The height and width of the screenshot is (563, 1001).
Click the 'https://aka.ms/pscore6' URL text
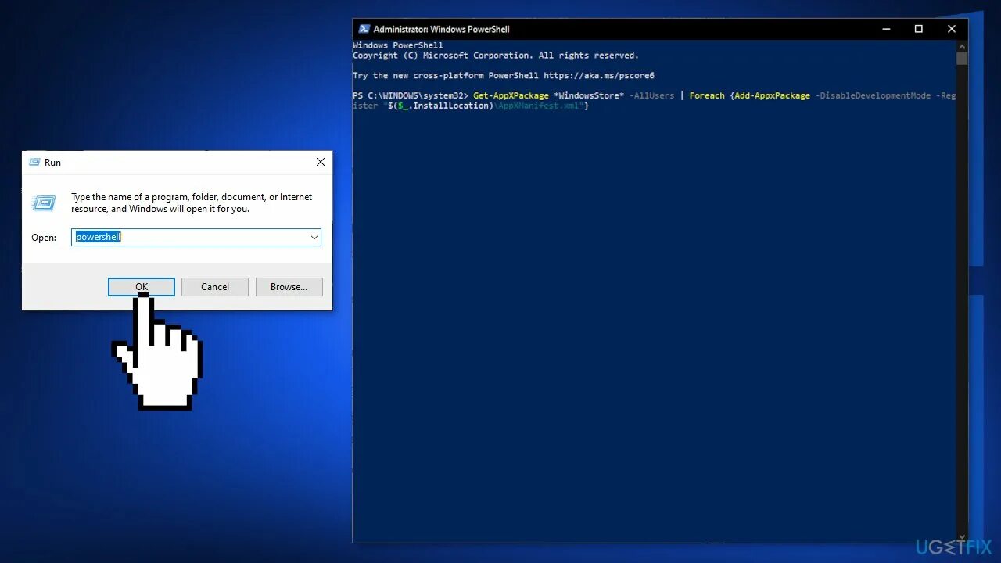click(x=599, y=76)
